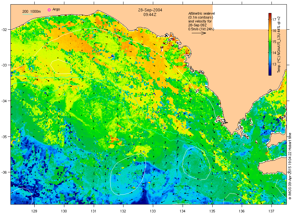The height and width of the screenshot is (215, 294).
Task: Click the vertical 'Temp. (°C) NOAA15_L3U' label
Action: tap(279, 44)
